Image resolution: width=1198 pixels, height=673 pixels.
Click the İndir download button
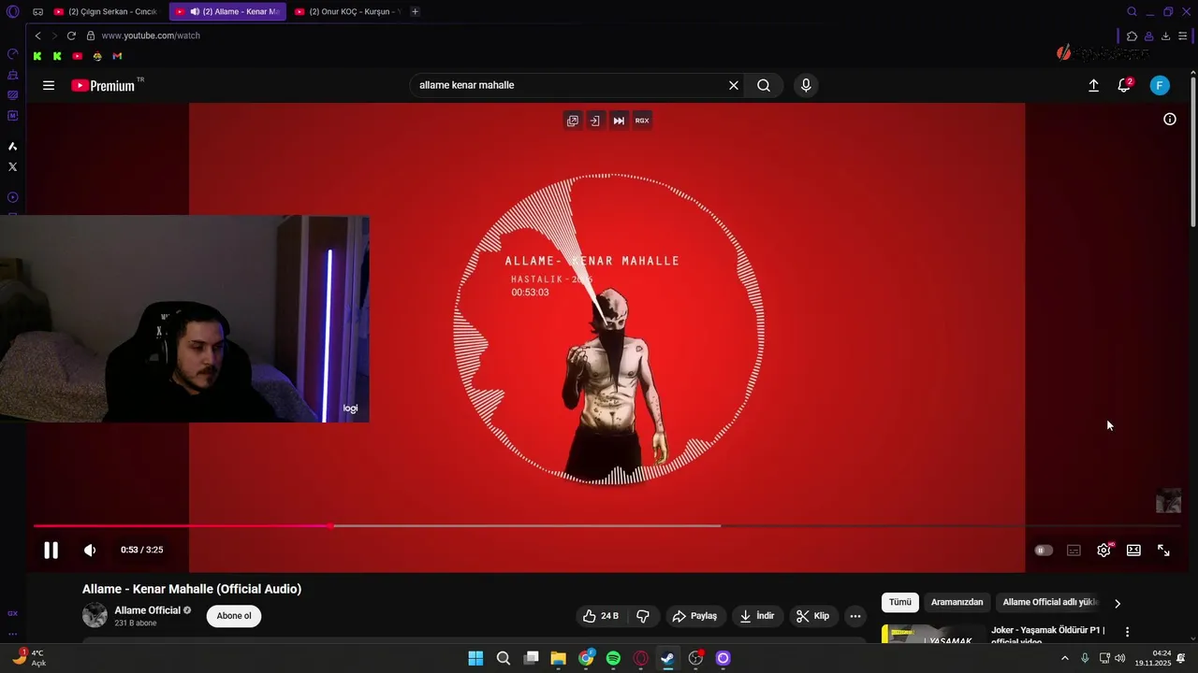pyautogui.click(x=758, y=616)
